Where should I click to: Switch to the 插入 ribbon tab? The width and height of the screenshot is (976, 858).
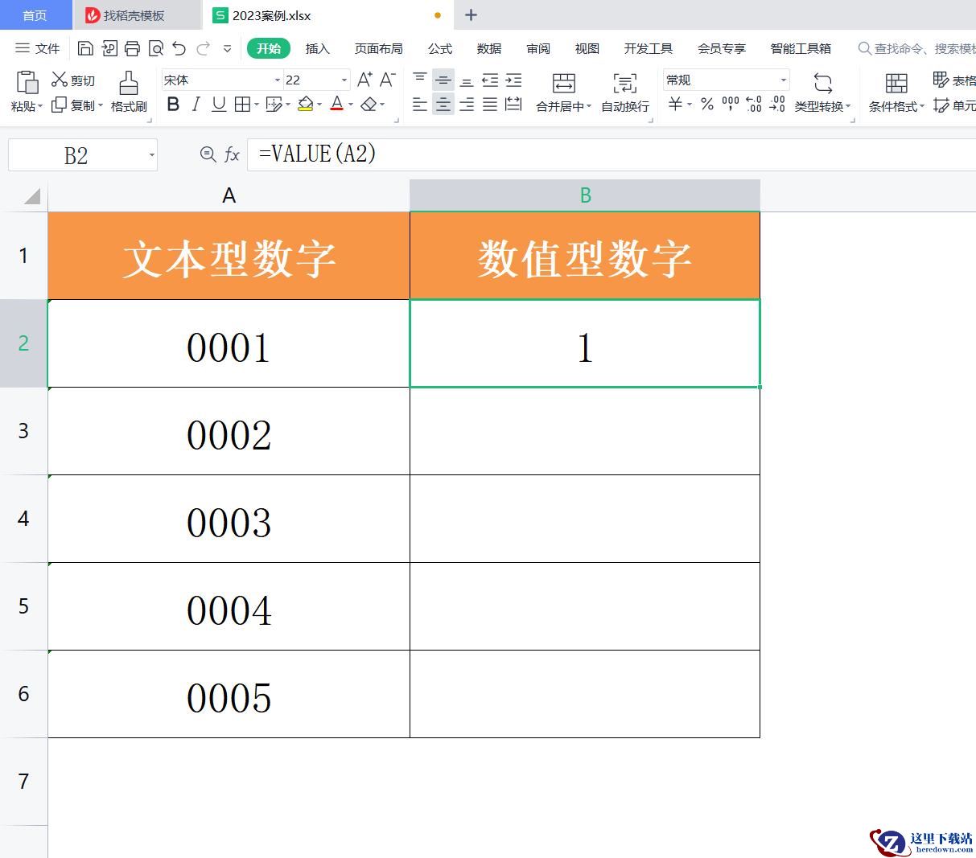(x=318, y=48)
